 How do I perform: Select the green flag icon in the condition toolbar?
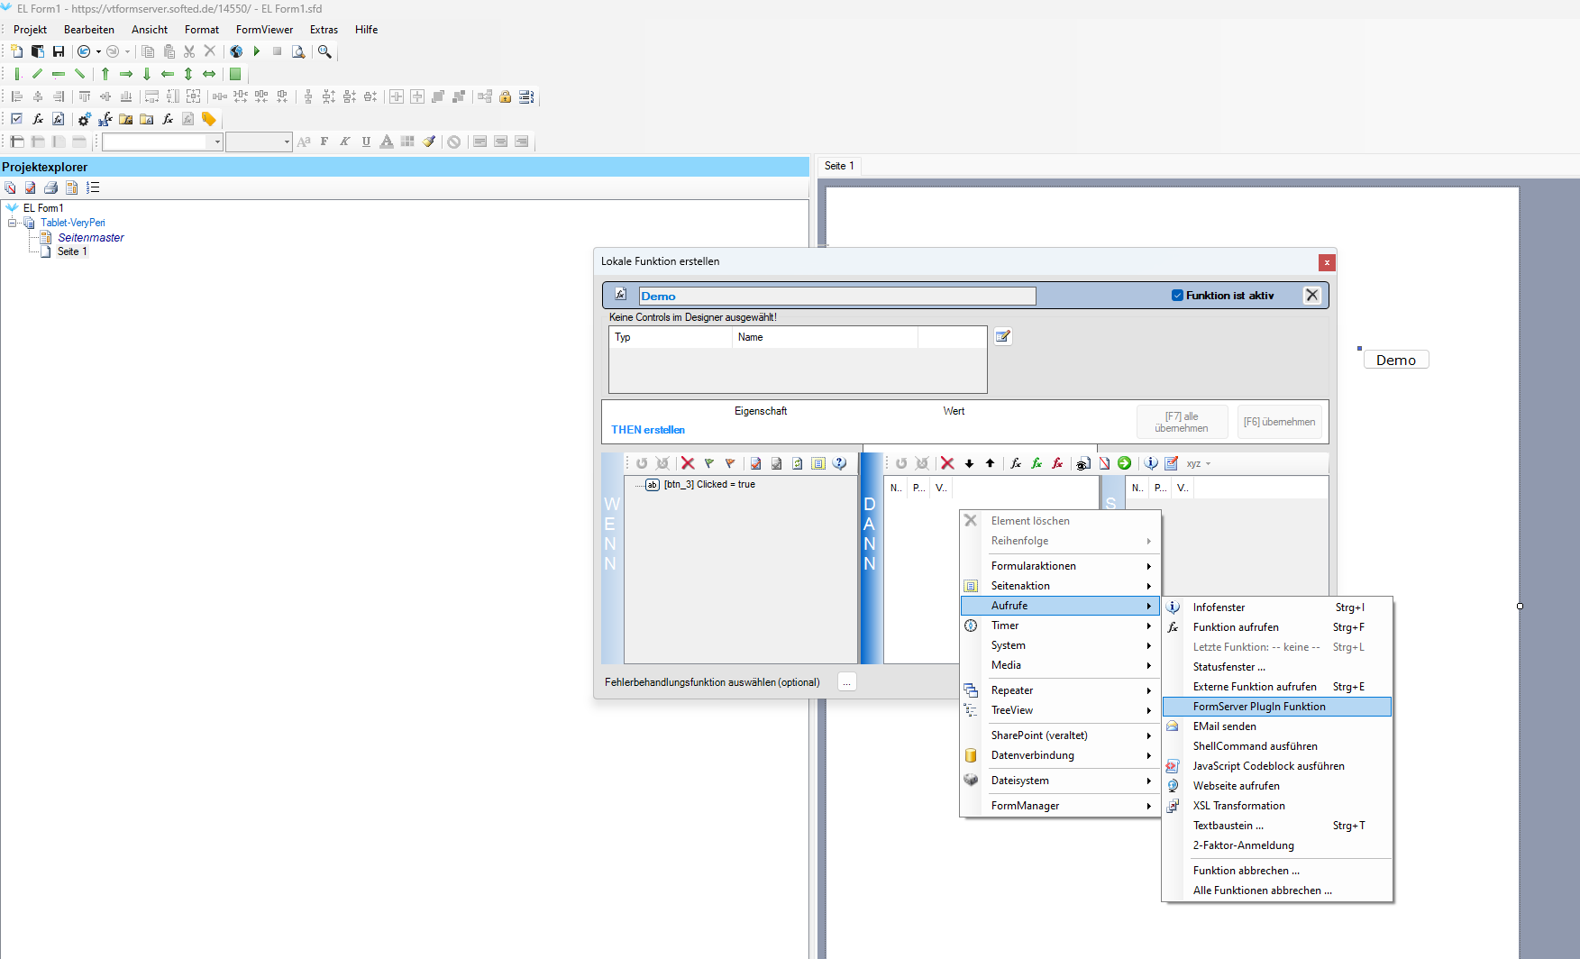[x=709, y=463]
